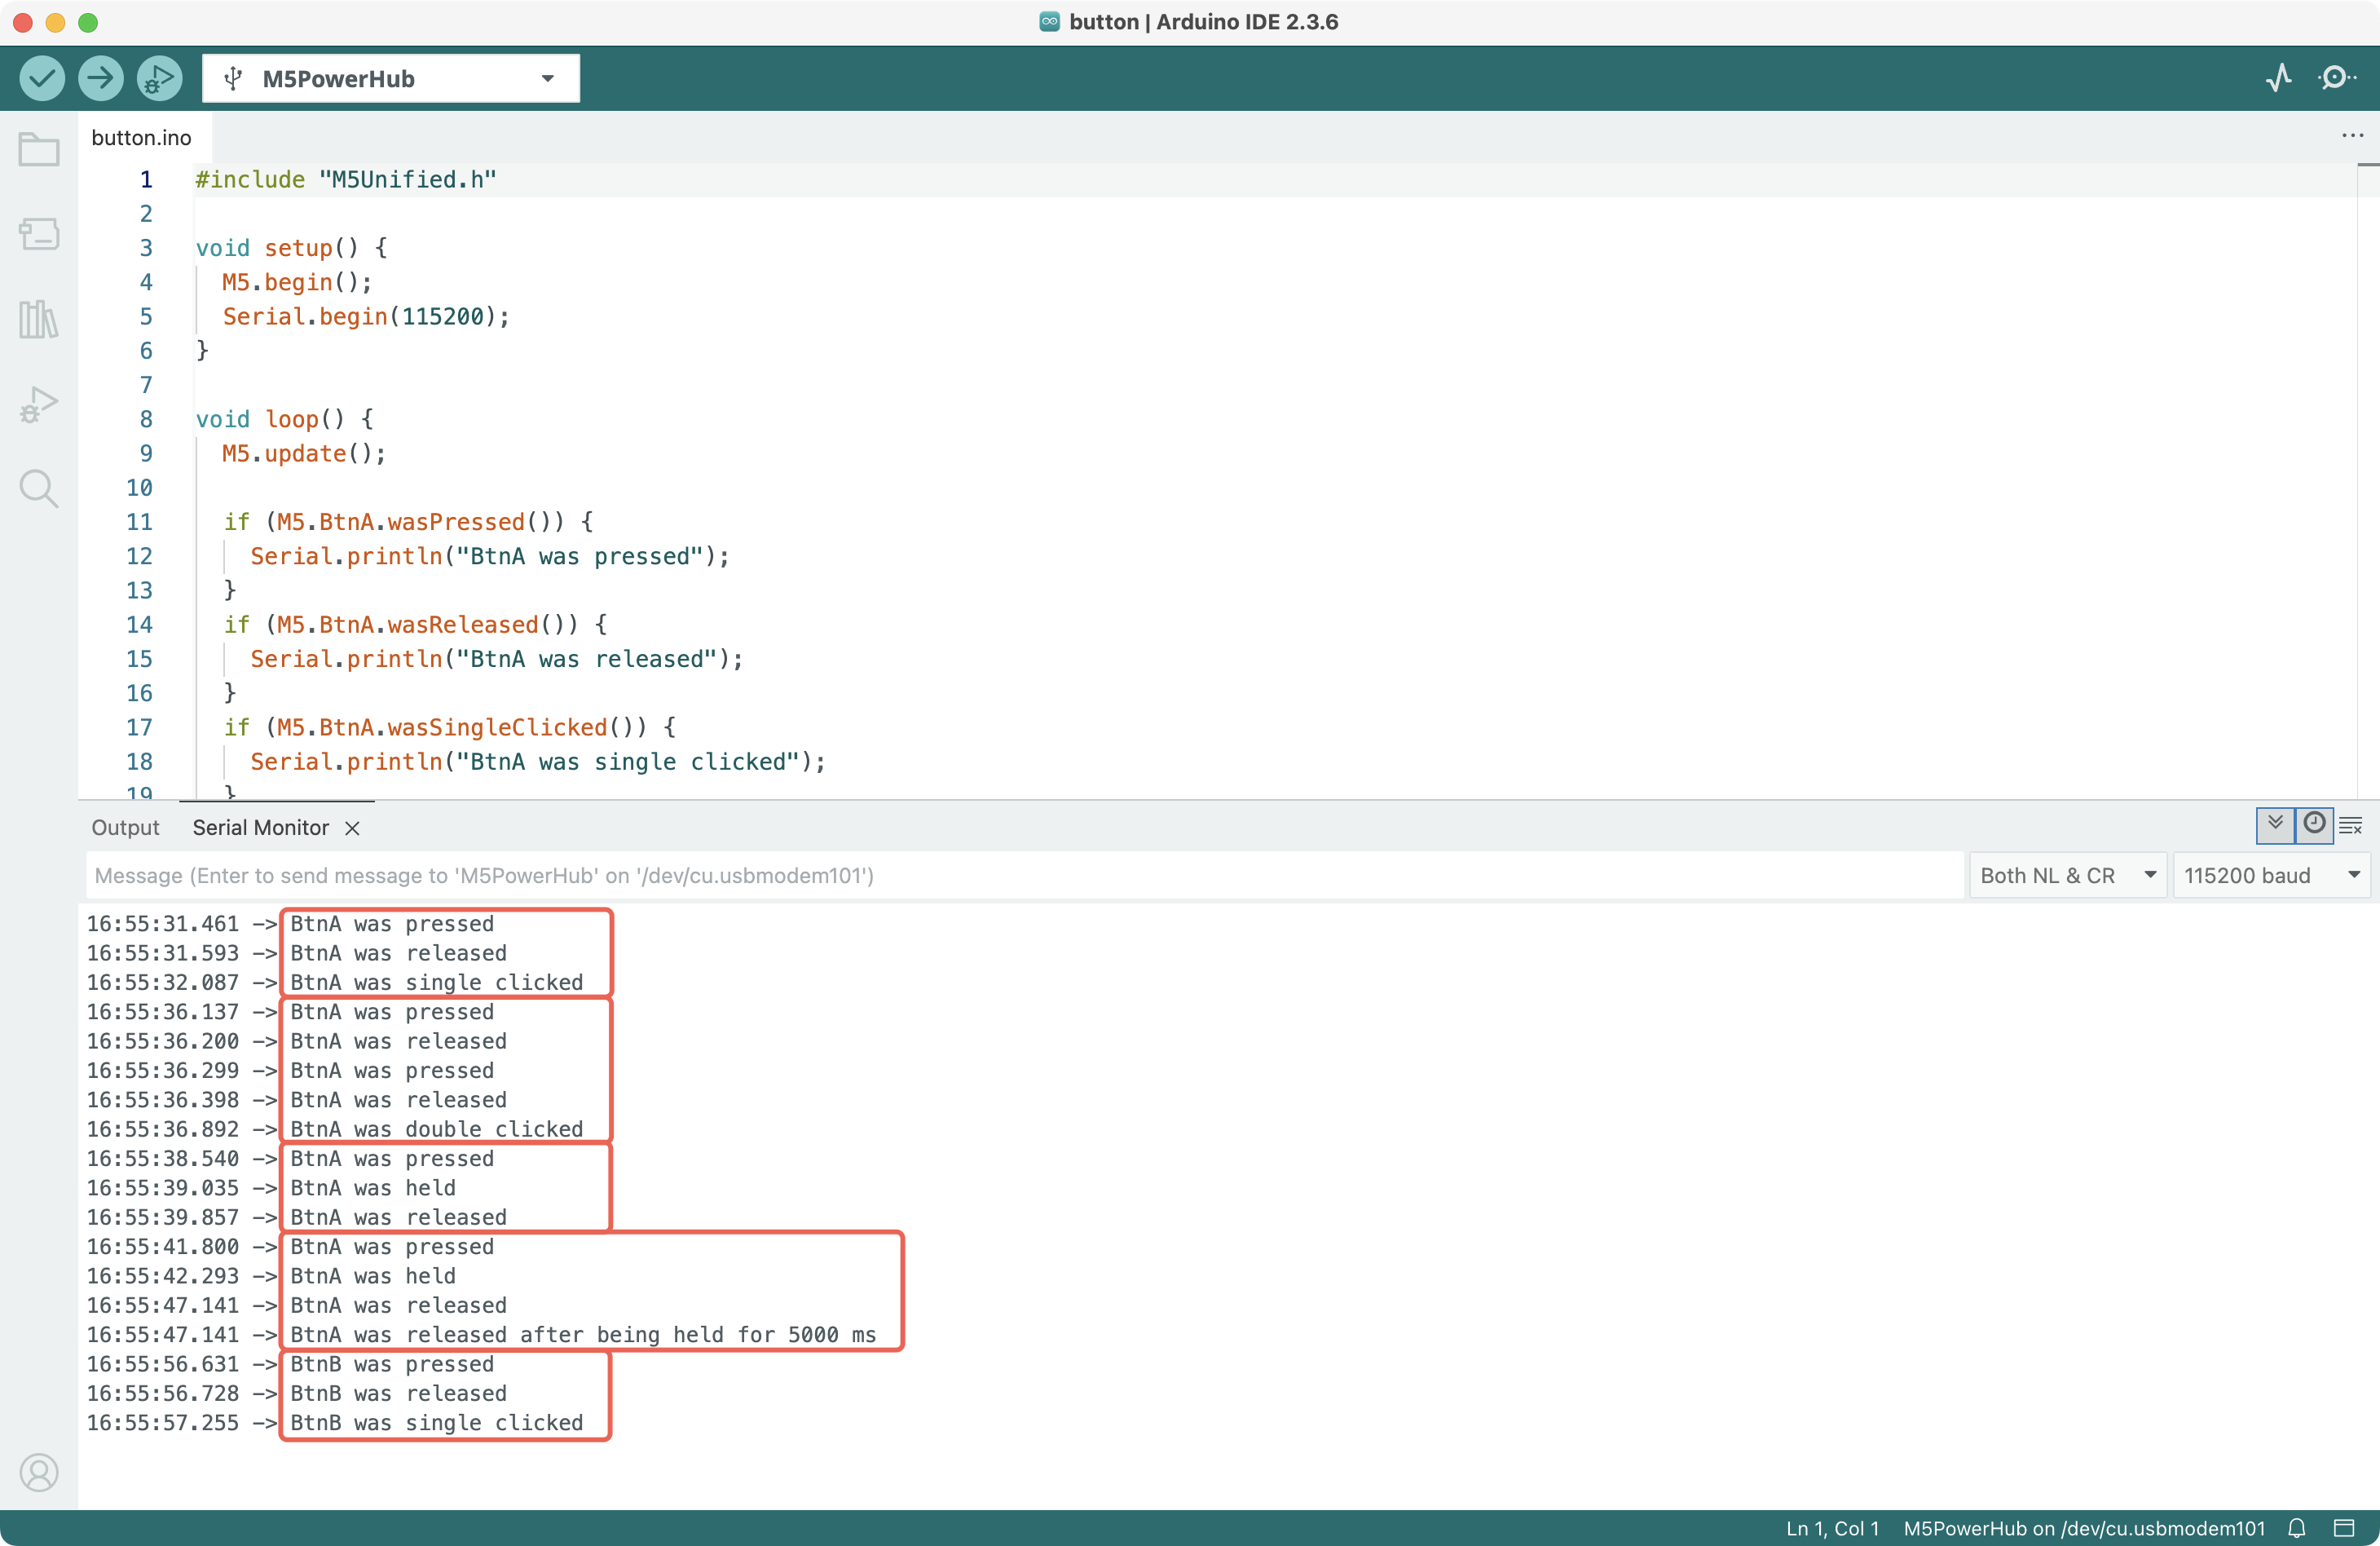Open the Serial Plotter icon

point(2279,78)
